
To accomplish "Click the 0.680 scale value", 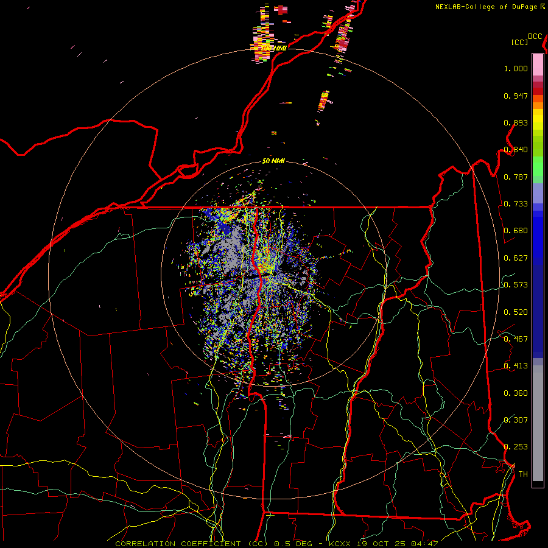I will click(x=516, y=231).
